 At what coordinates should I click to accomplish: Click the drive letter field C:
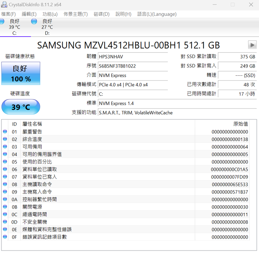coord(133,94)
